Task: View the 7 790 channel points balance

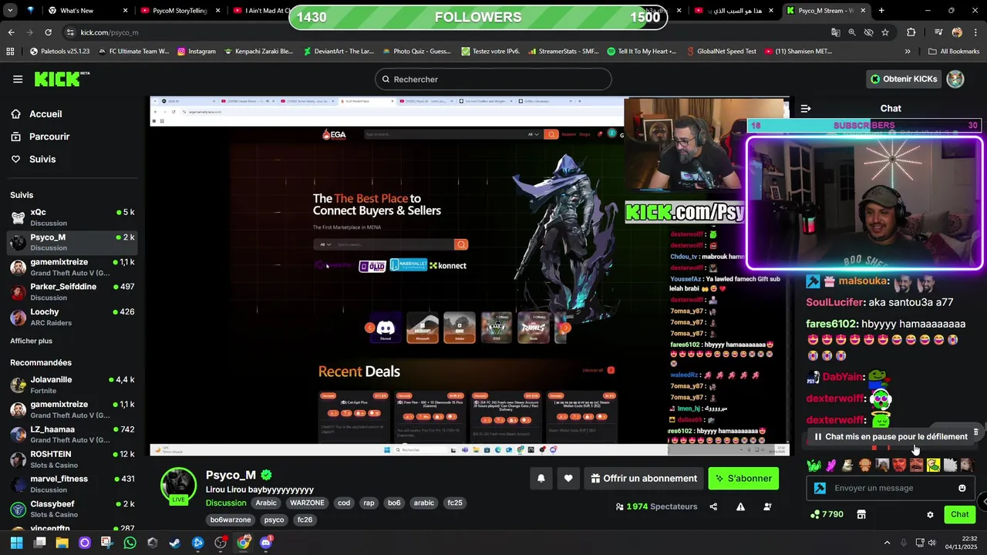Action: tap(827, 514)
